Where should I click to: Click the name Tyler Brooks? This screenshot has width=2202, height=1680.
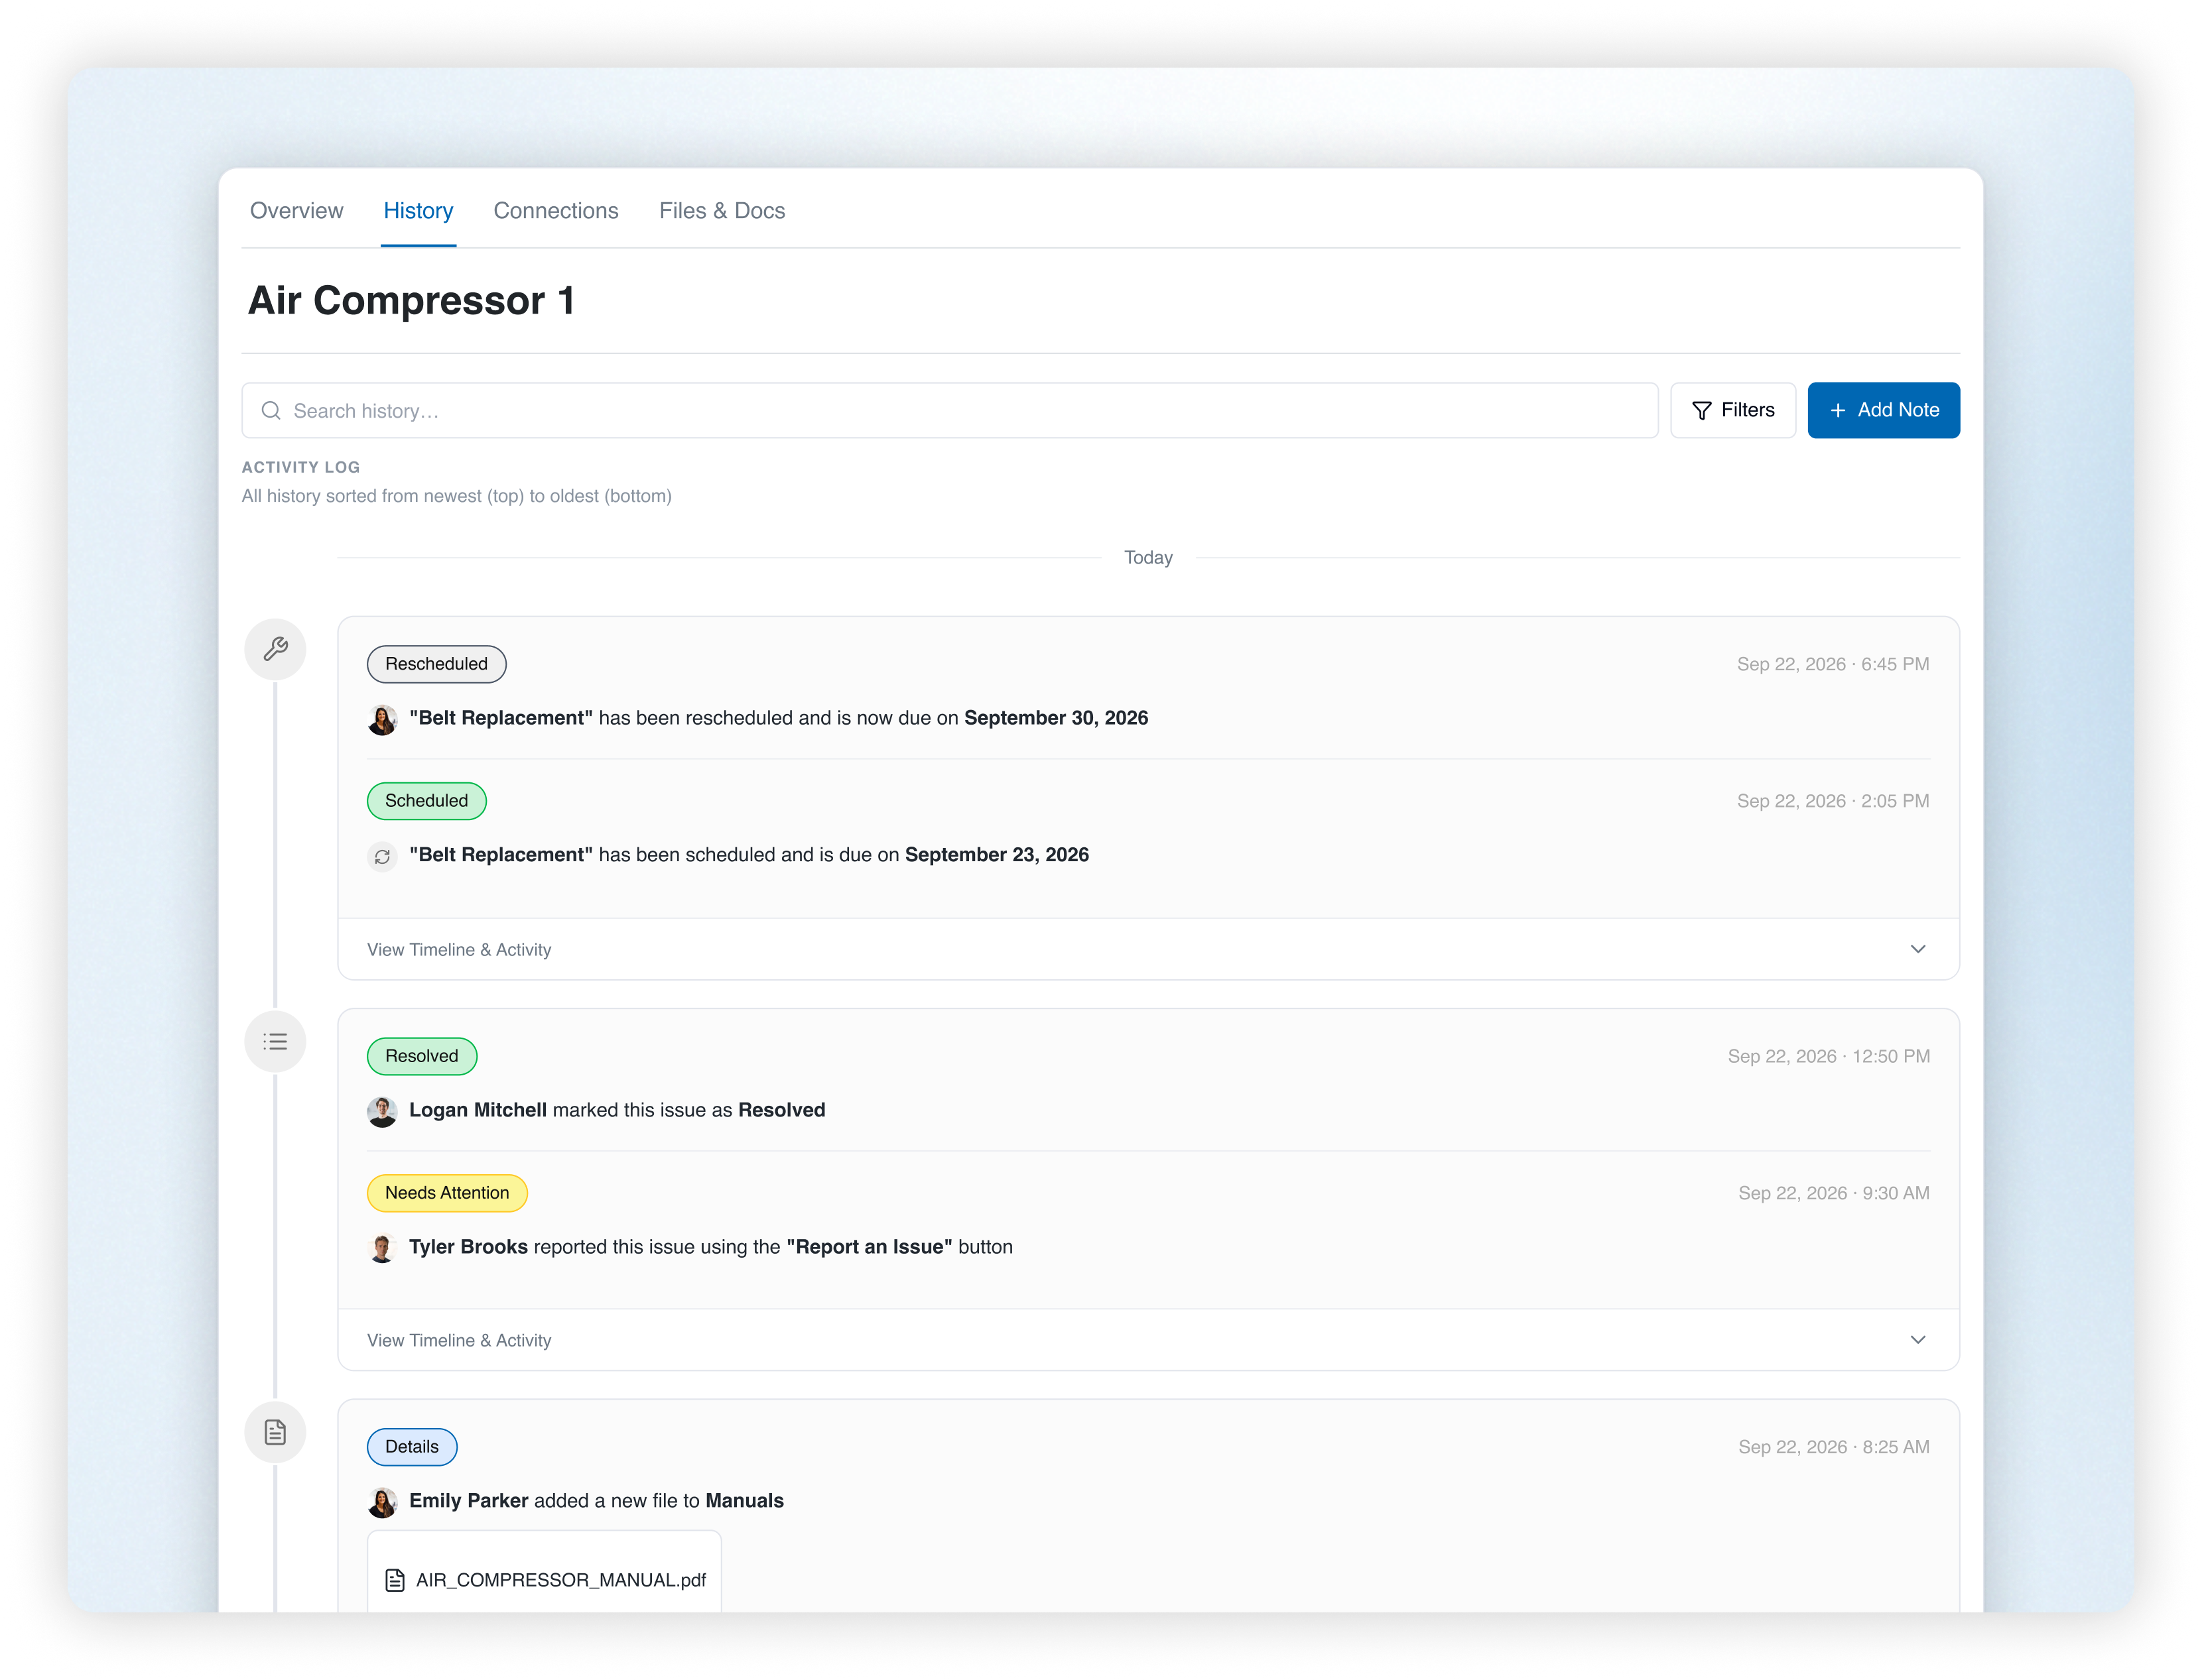click(x=468, y=1247)
